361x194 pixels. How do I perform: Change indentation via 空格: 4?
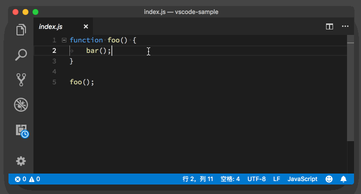pyautogui.click(x=230, y=179)
